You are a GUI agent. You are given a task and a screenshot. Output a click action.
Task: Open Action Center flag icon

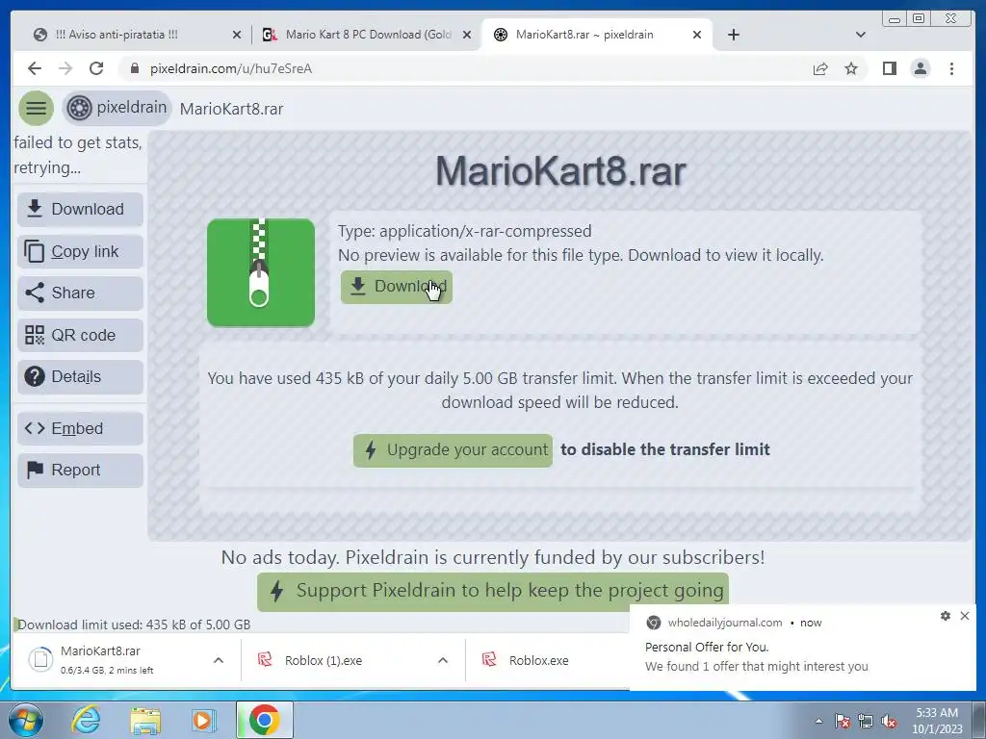pos(843,721)
